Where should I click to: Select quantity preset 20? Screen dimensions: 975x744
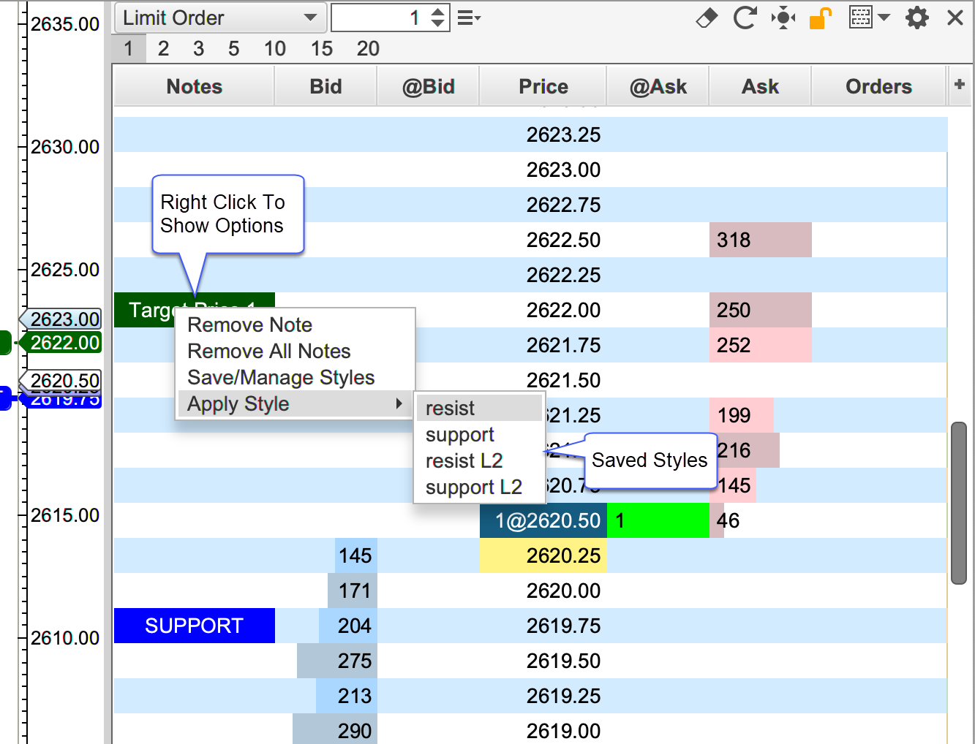click(368, 49)
